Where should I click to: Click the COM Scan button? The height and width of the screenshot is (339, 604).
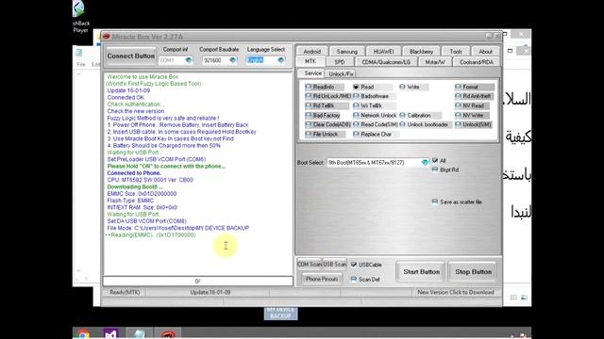[310, 264]
